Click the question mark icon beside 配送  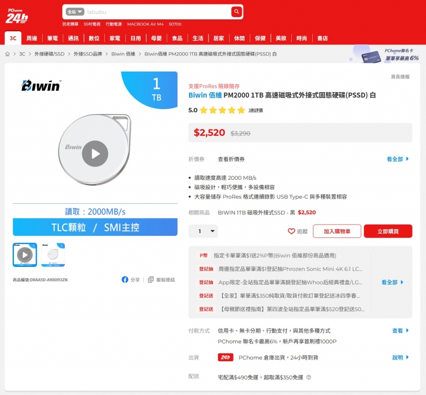[308, 377]
